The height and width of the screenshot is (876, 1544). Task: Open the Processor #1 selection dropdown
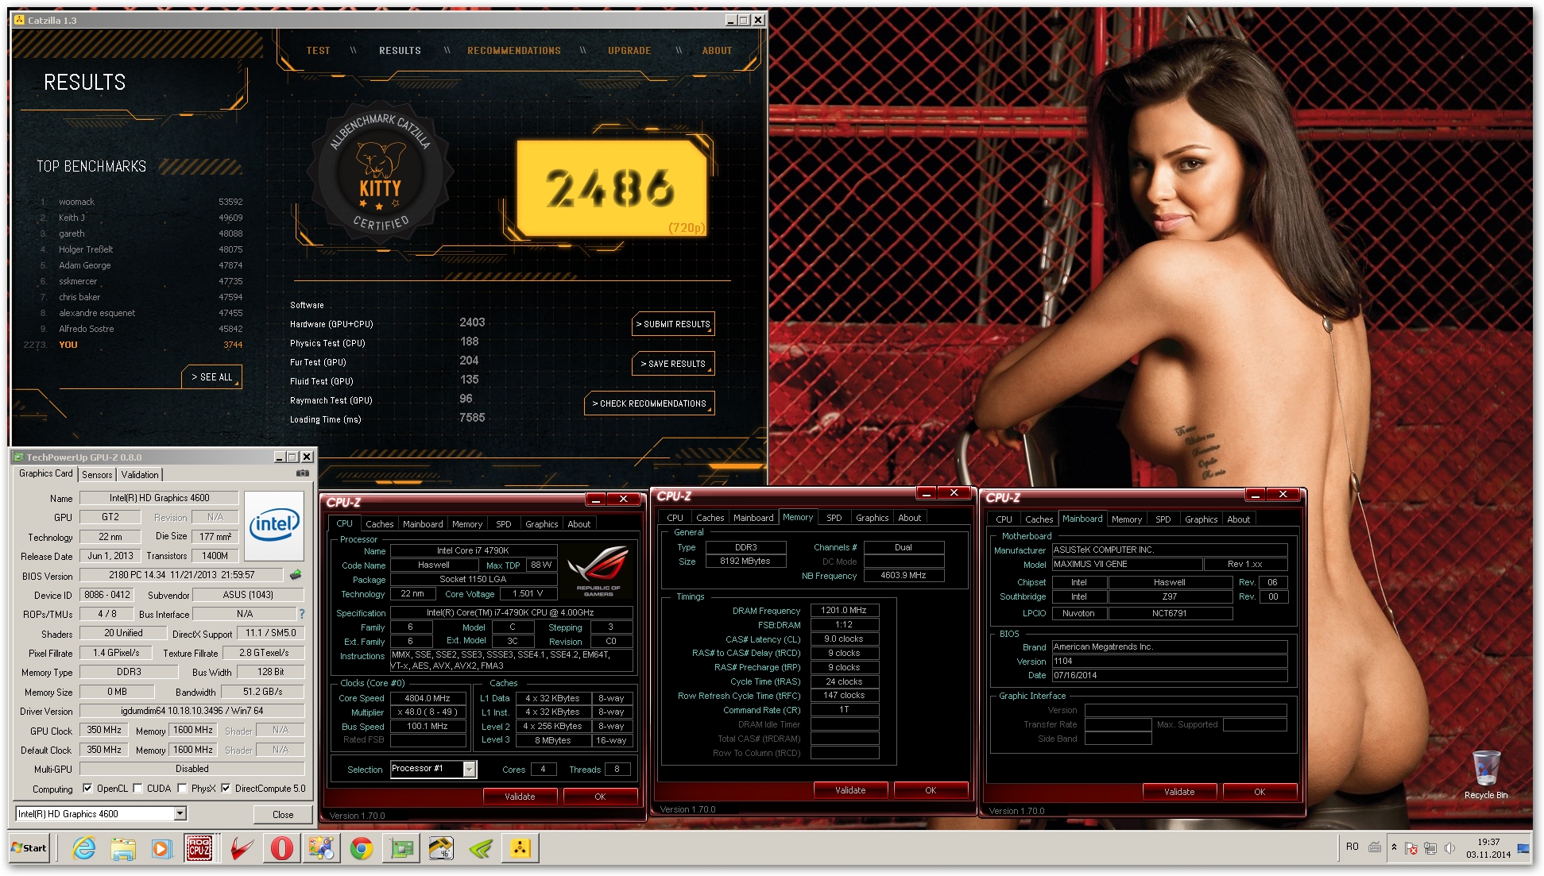click(x=469, y=769)
